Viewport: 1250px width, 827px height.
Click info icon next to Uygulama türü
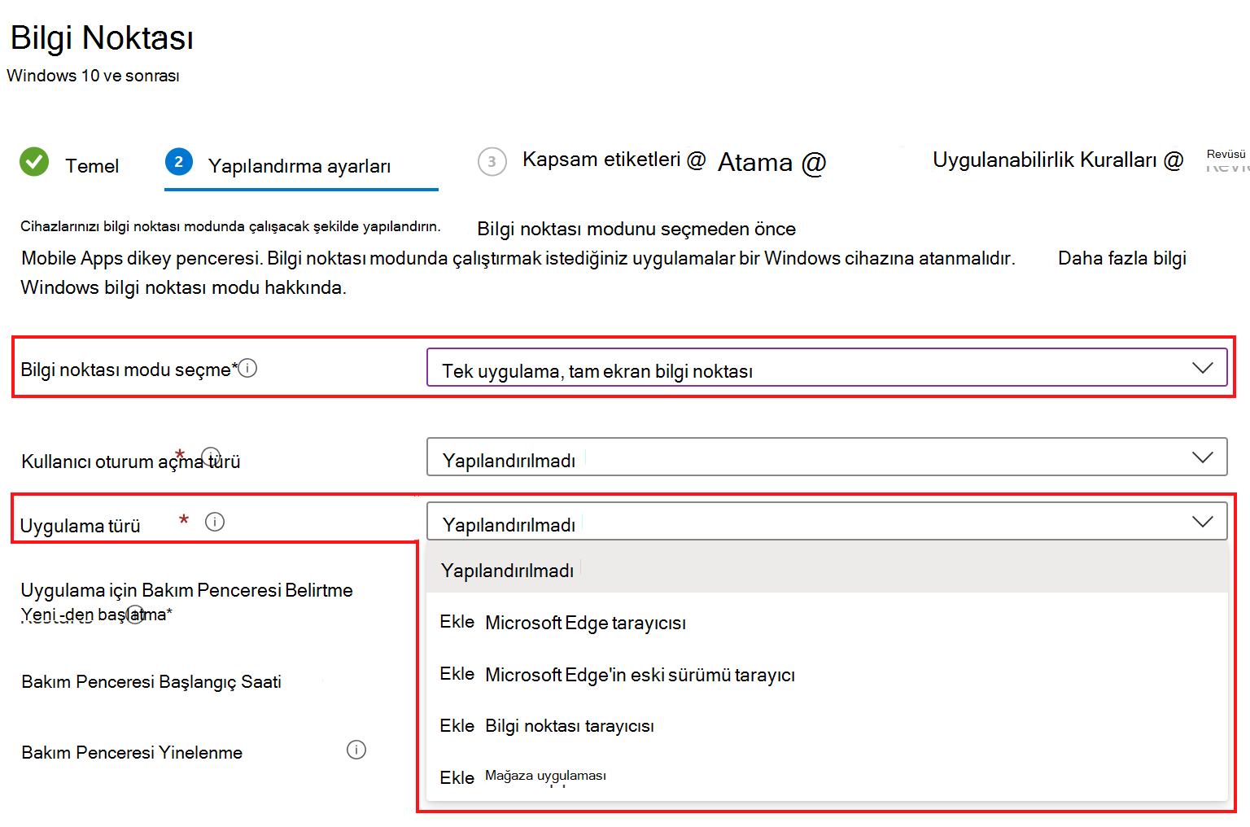(215, 522)
